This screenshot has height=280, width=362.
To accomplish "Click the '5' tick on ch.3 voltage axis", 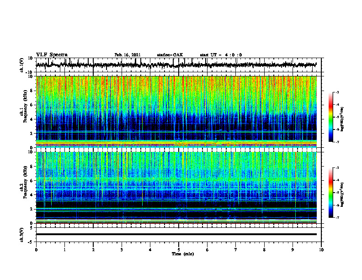I will pyautogui.click(x=32, y=228).
